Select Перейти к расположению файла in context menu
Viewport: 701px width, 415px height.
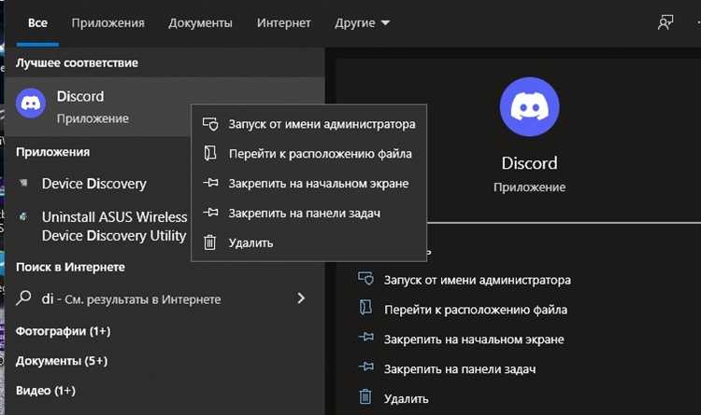tap(309, 154)
